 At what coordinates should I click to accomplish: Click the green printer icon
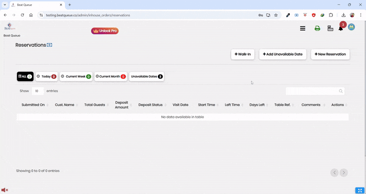point(317,28)
